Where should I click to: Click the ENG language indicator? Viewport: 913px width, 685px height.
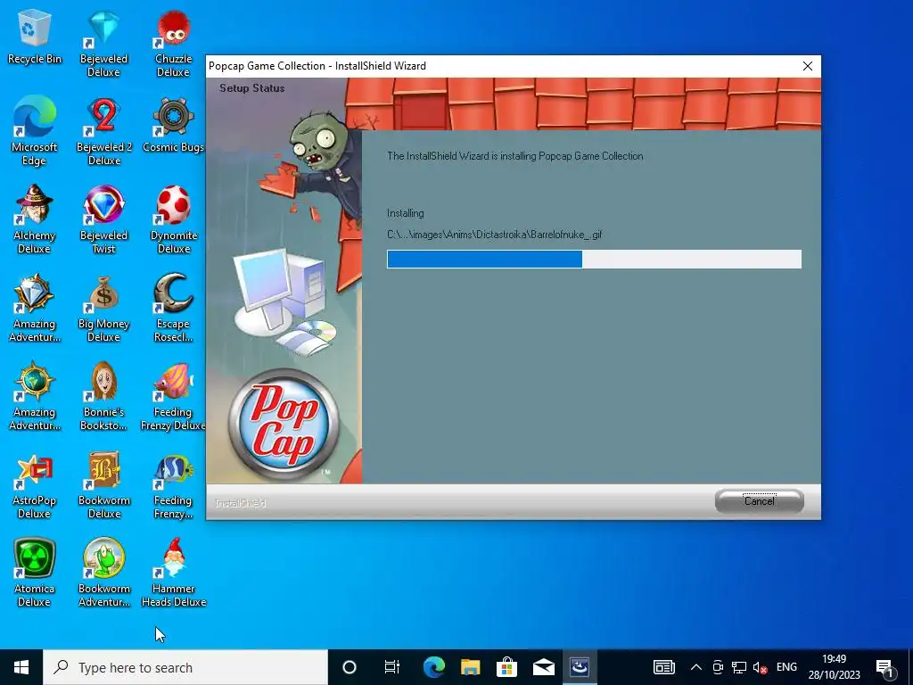[x=786, y=667]
